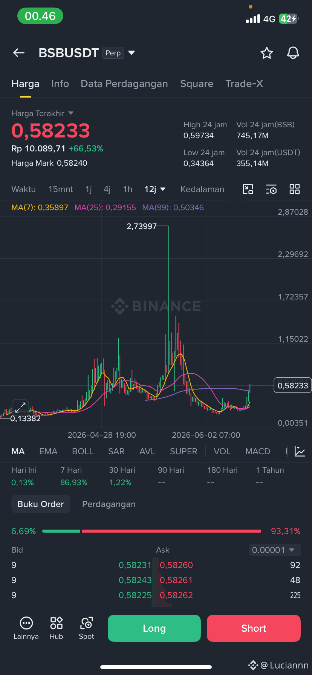Tap the Perp contract label
Viewport: 312px width, 675px height.
(x=113, y=53)
